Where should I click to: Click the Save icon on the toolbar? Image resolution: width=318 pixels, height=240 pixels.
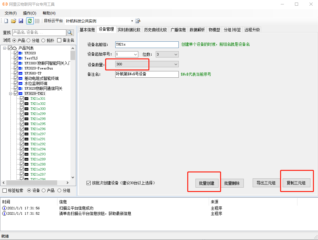coord(21,20)
